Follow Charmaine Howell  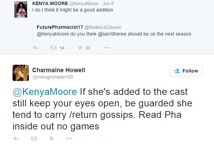pos(186,71)
